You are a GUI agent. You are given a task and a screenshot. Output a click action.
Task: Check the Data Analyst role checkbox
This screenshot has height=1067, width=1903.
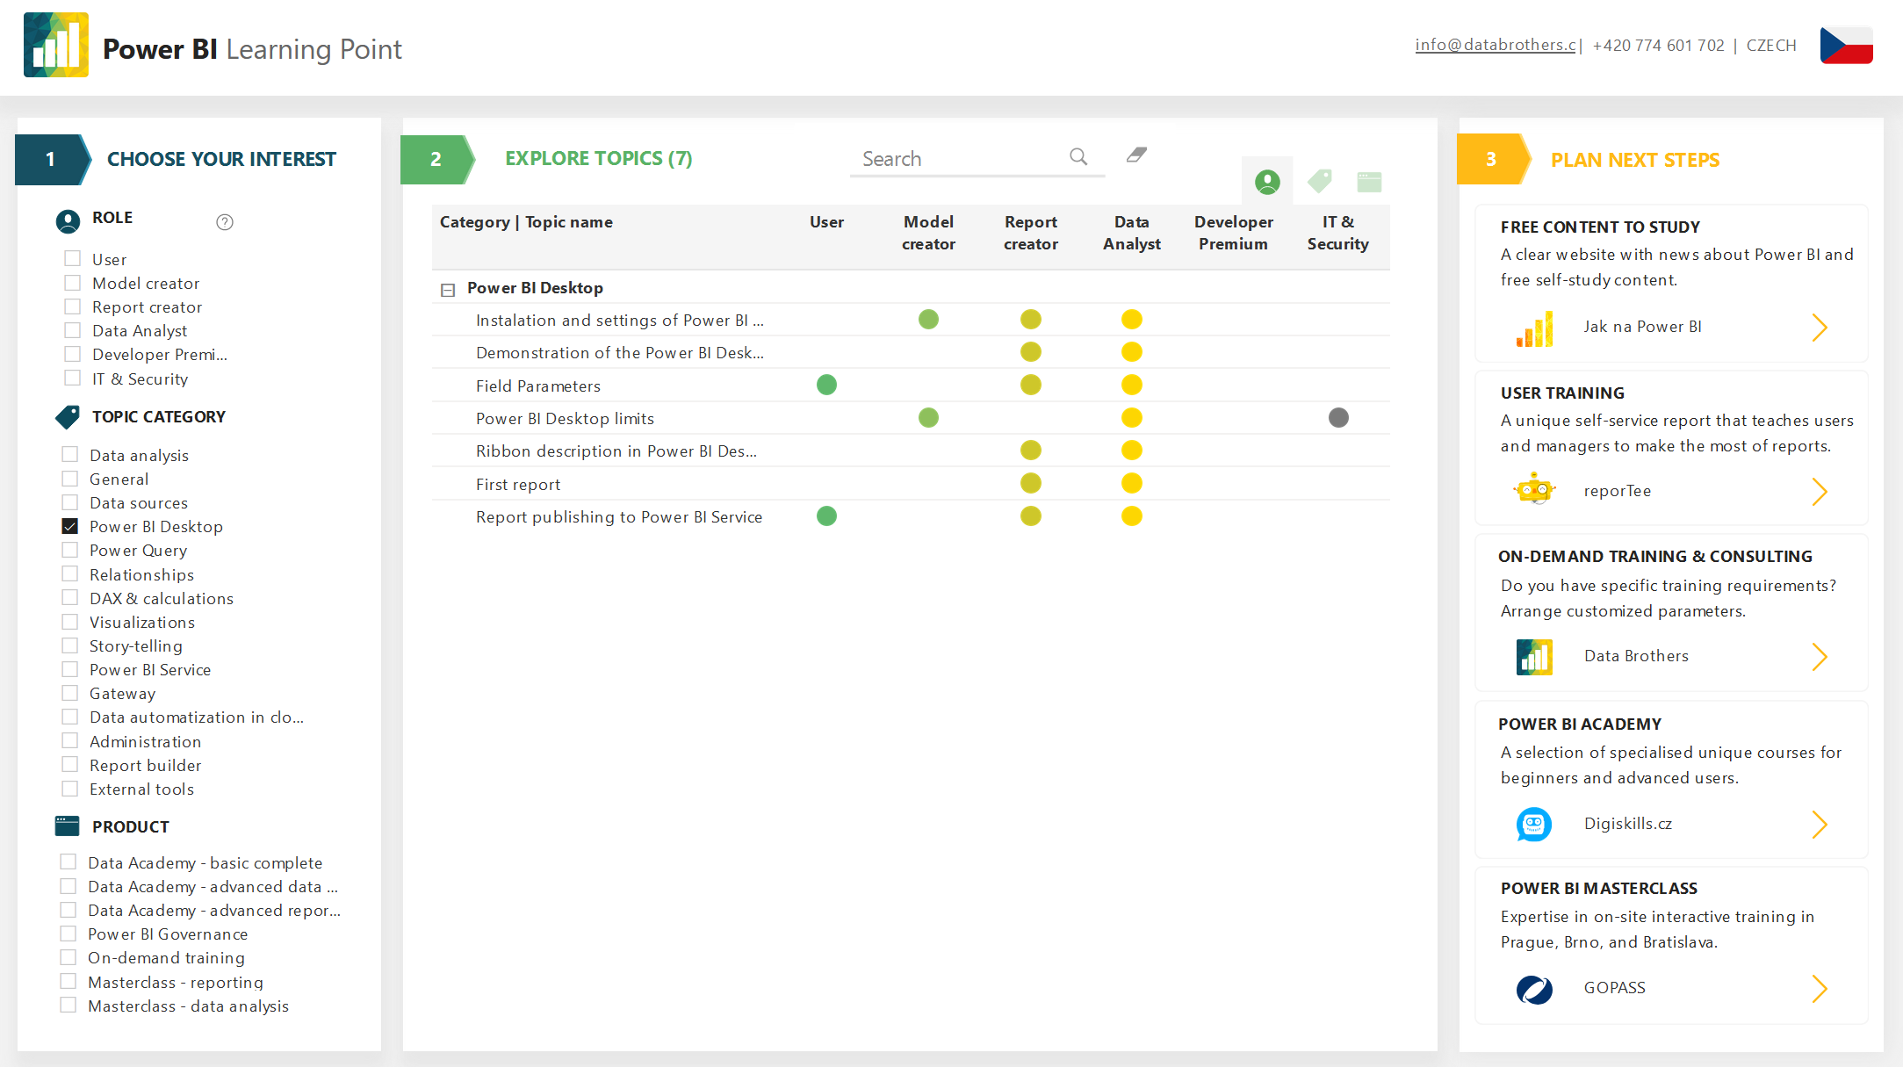[73, 331]
